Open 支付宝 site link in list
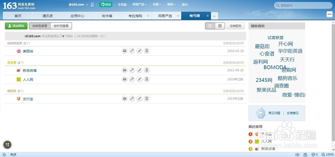The height and width of the screenshot is (157, 335). (28, 99)
